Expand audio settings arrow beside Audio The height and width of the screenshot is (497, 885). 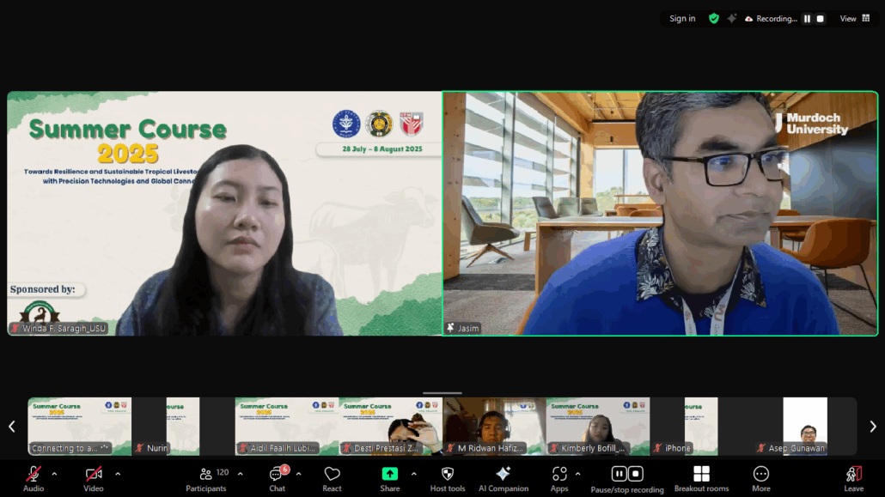(x=54, y=474)
